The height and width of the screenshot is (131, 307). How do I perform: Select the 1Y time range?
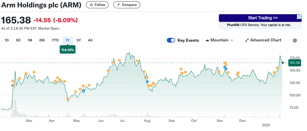[x=67, y=40]
